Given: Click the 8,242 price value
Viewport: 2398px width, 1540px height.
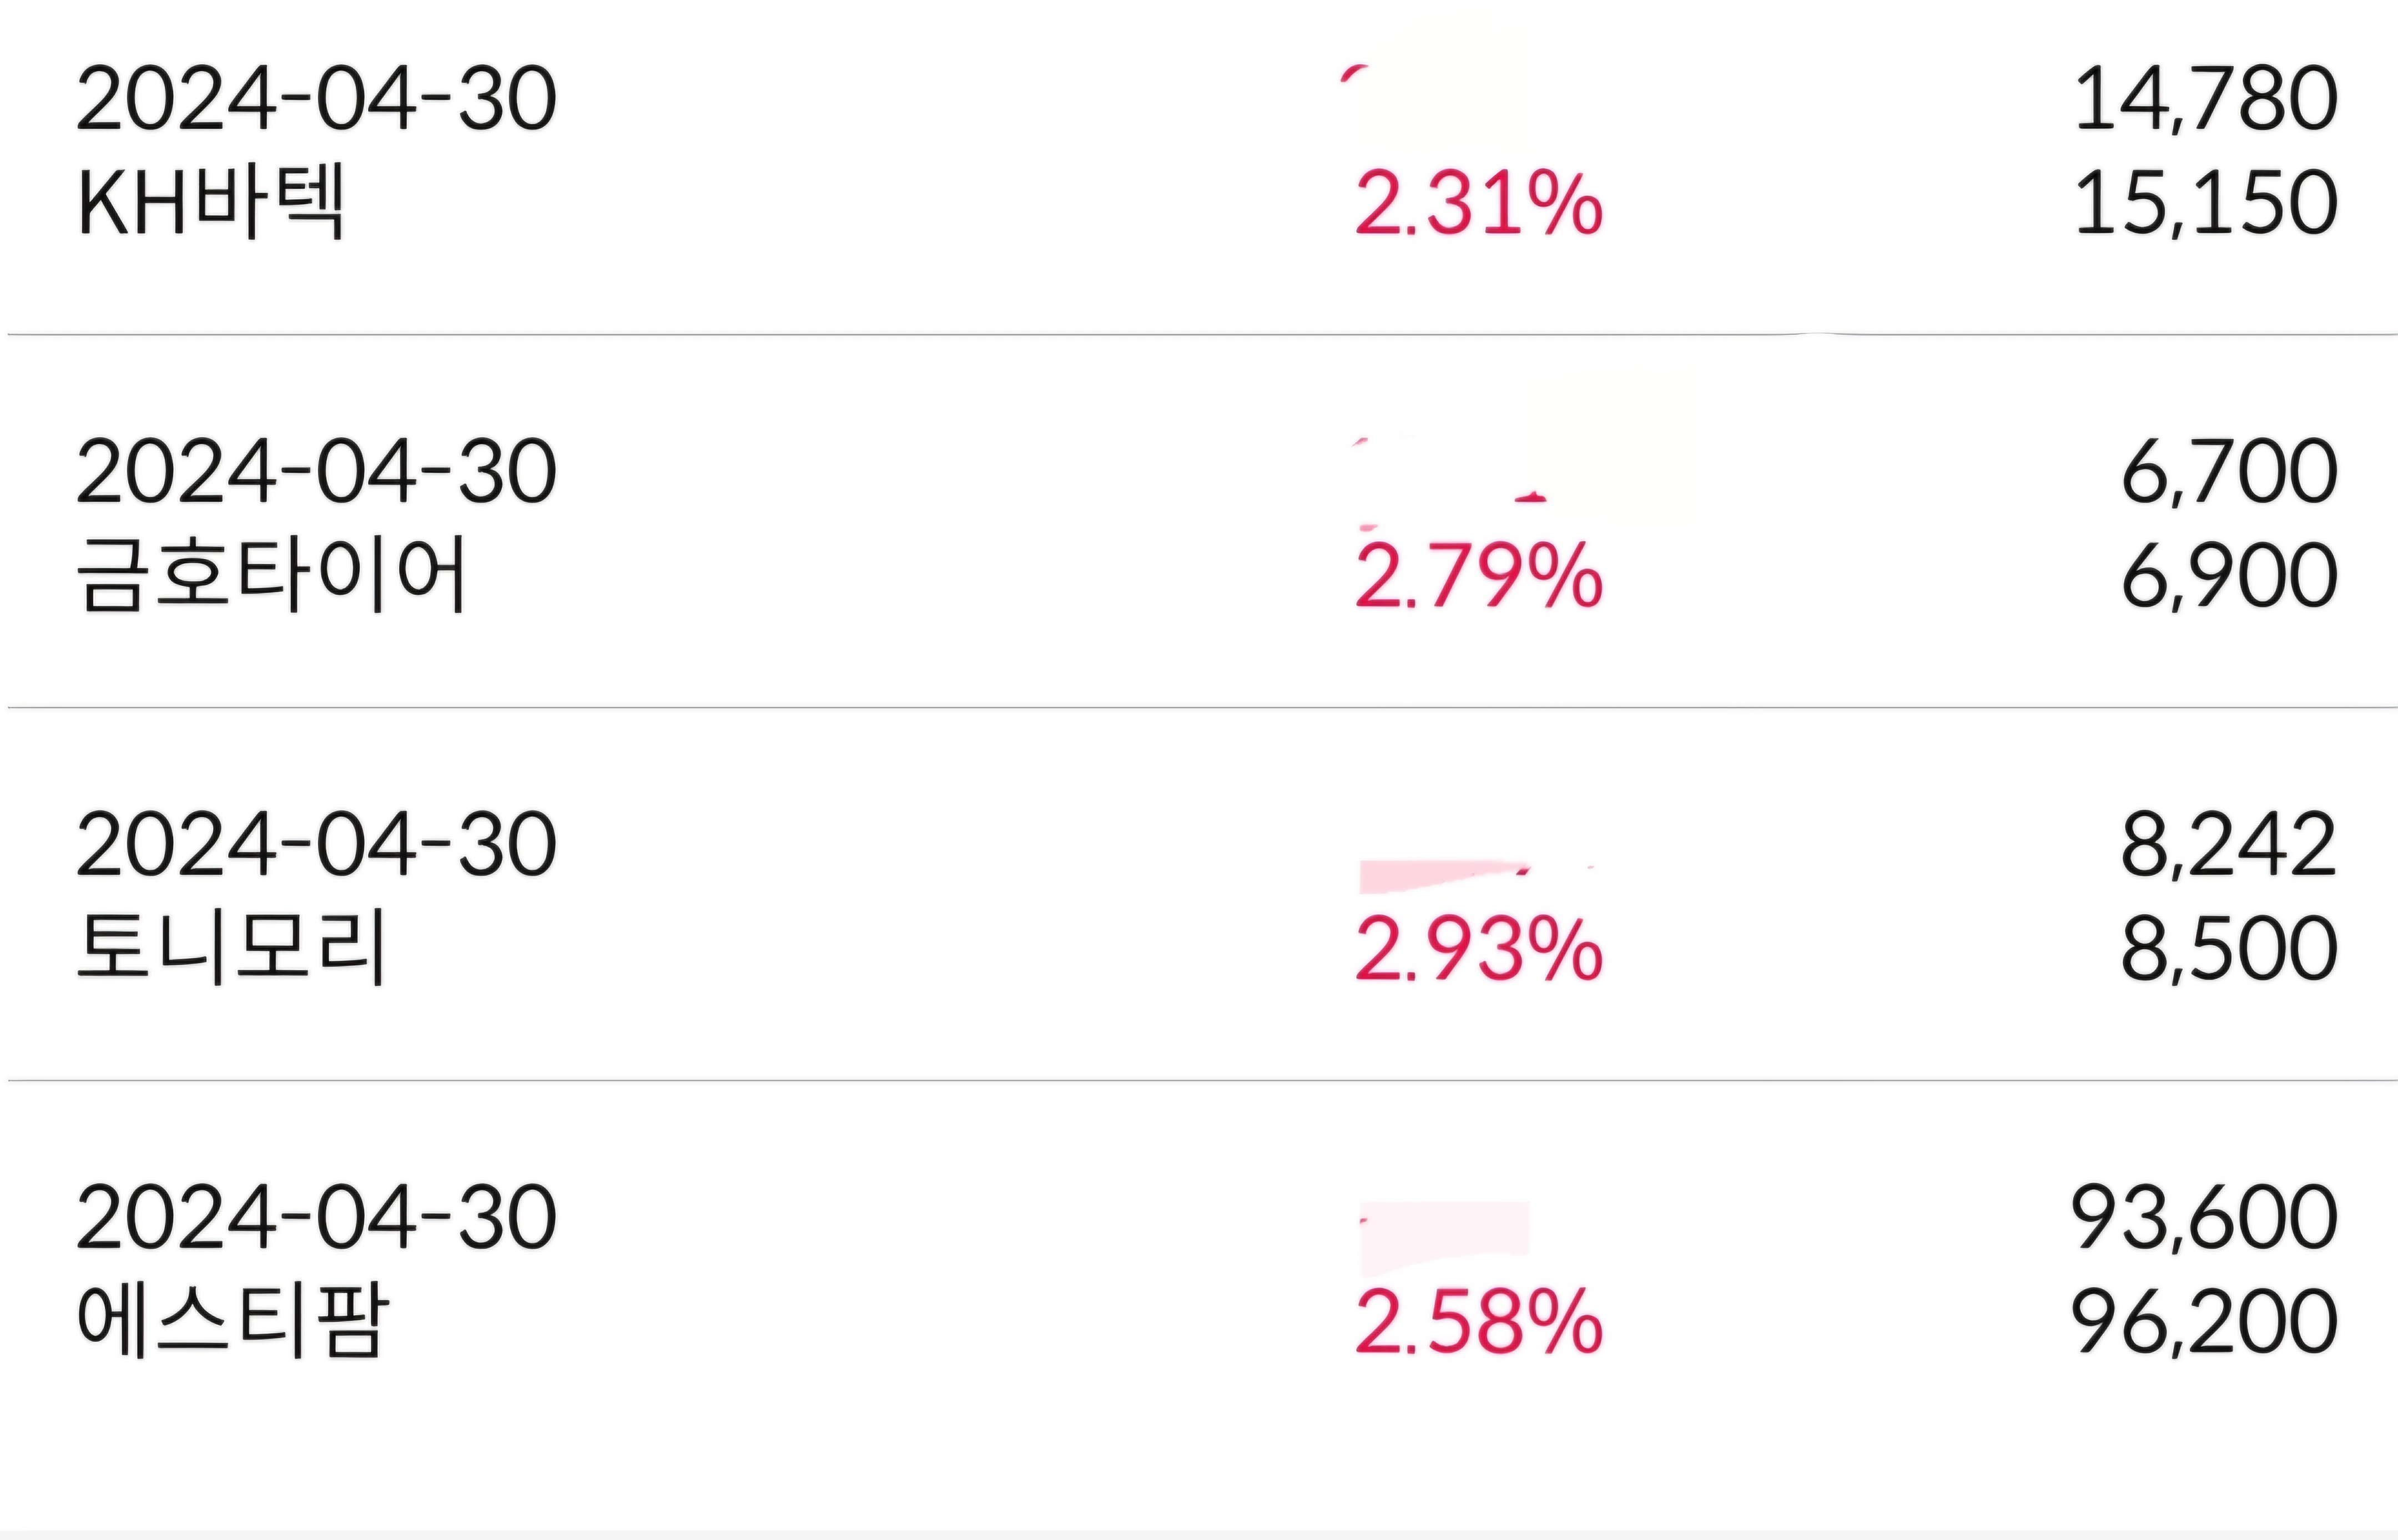Looking at the screenshot, I should pos(2229,845).
